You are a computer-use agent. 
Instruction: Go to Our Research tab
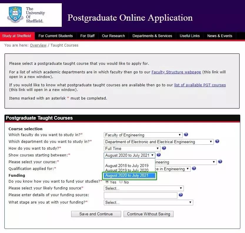click(113, 36)
